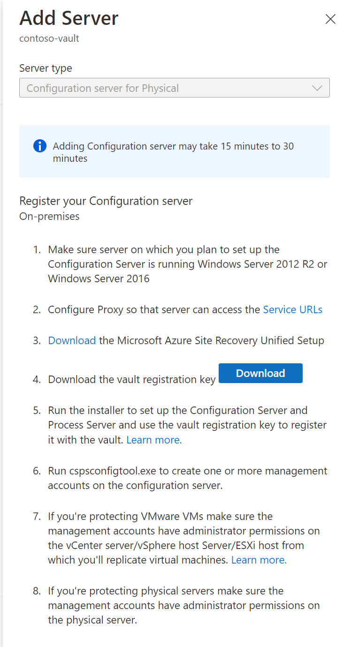Open Learn more about vCenter permissions in step 7

click(259, 560)
